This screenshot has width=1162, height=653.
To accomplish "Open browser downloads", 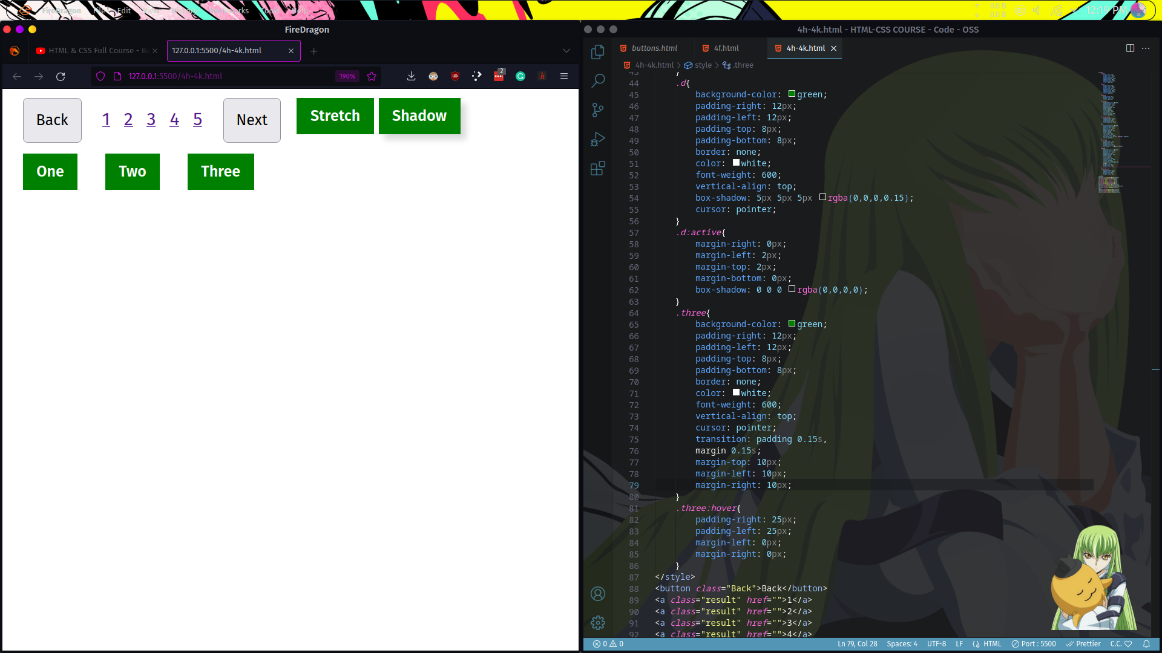I will click(x=411, y=76).
